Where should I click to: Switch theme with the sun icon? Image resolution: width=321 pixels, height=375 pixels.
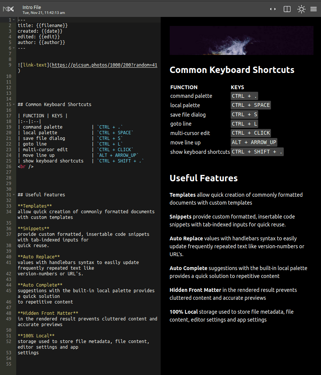[301, 9]
